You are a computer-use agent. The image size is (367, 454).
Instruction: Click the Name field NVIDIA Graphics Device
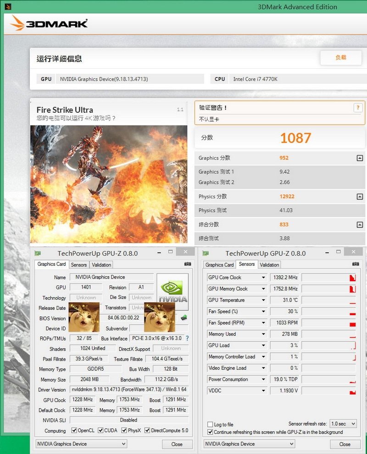click(112, 277)
